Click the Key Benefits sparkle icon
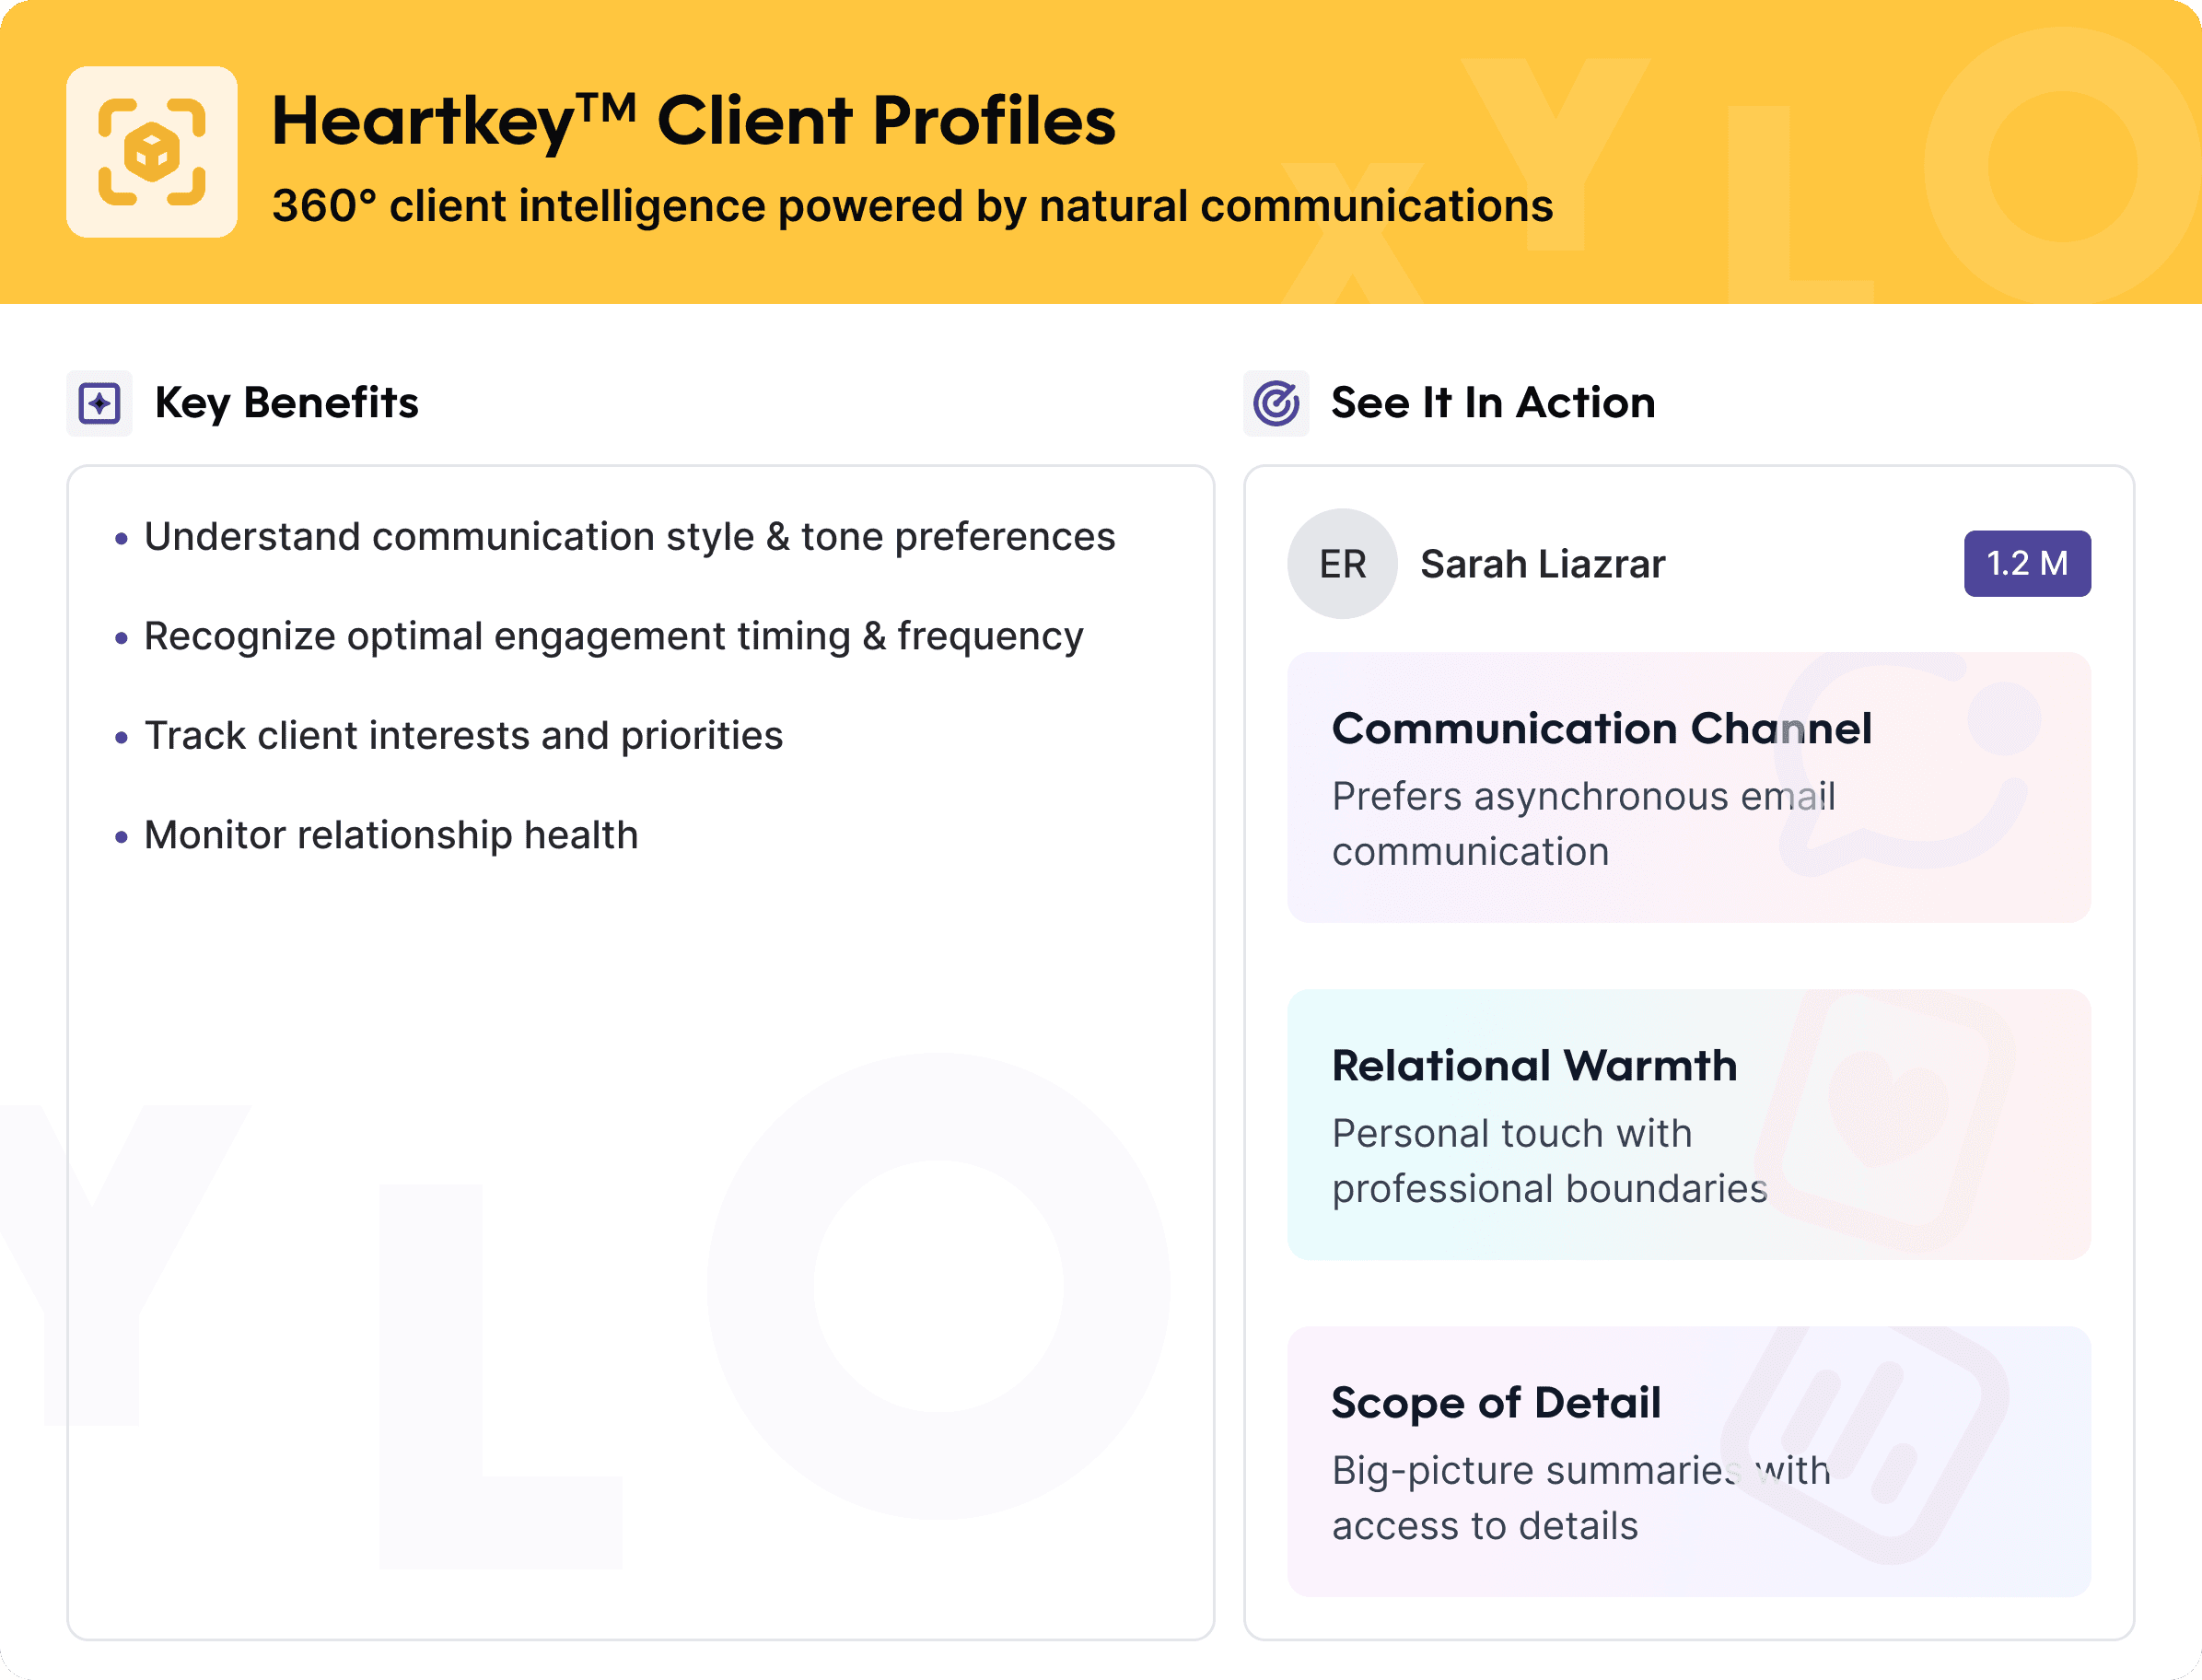2202x1680 pixels. 99,404
